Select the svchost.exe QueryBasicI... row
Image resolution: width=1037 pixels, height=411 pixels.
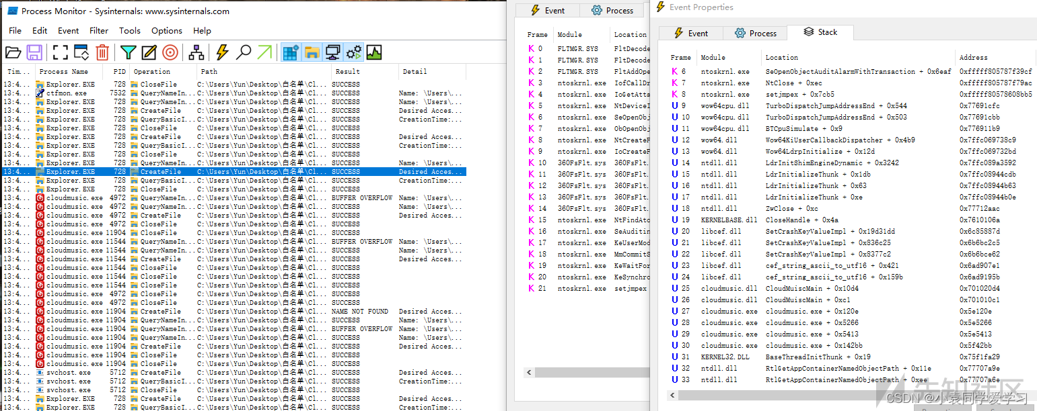coord(233,381)
